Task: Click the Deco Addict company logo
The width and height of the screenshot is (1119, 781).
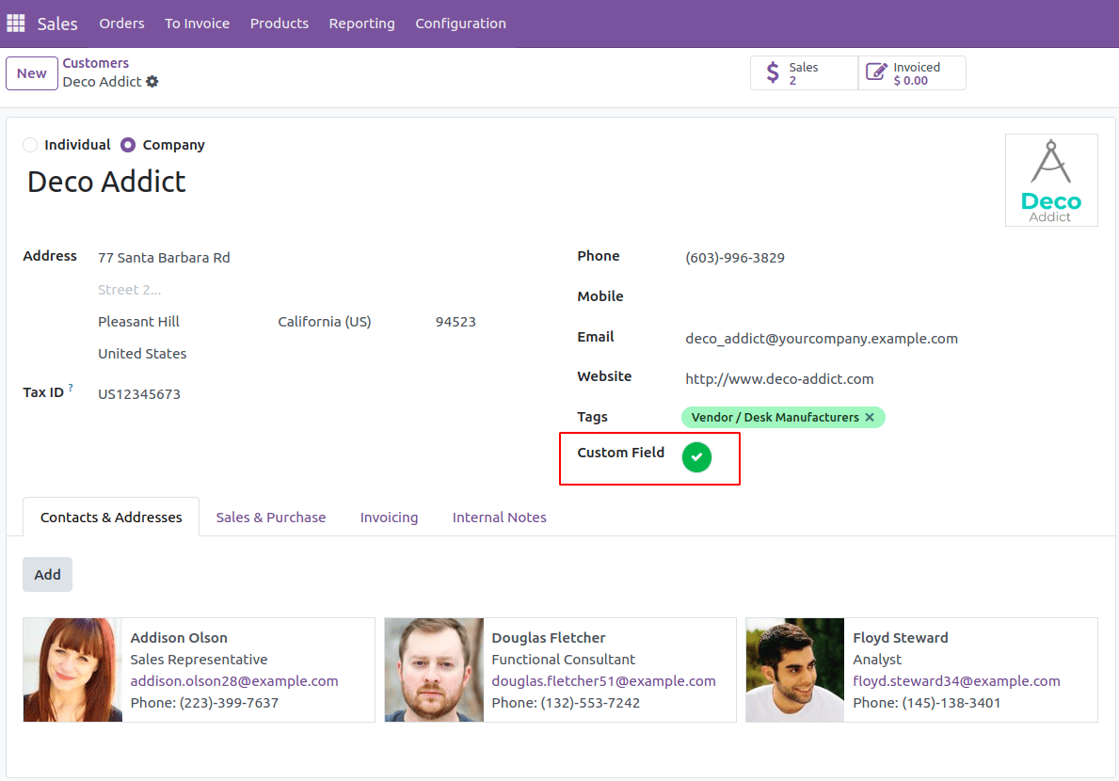Action: point(1051,180)
